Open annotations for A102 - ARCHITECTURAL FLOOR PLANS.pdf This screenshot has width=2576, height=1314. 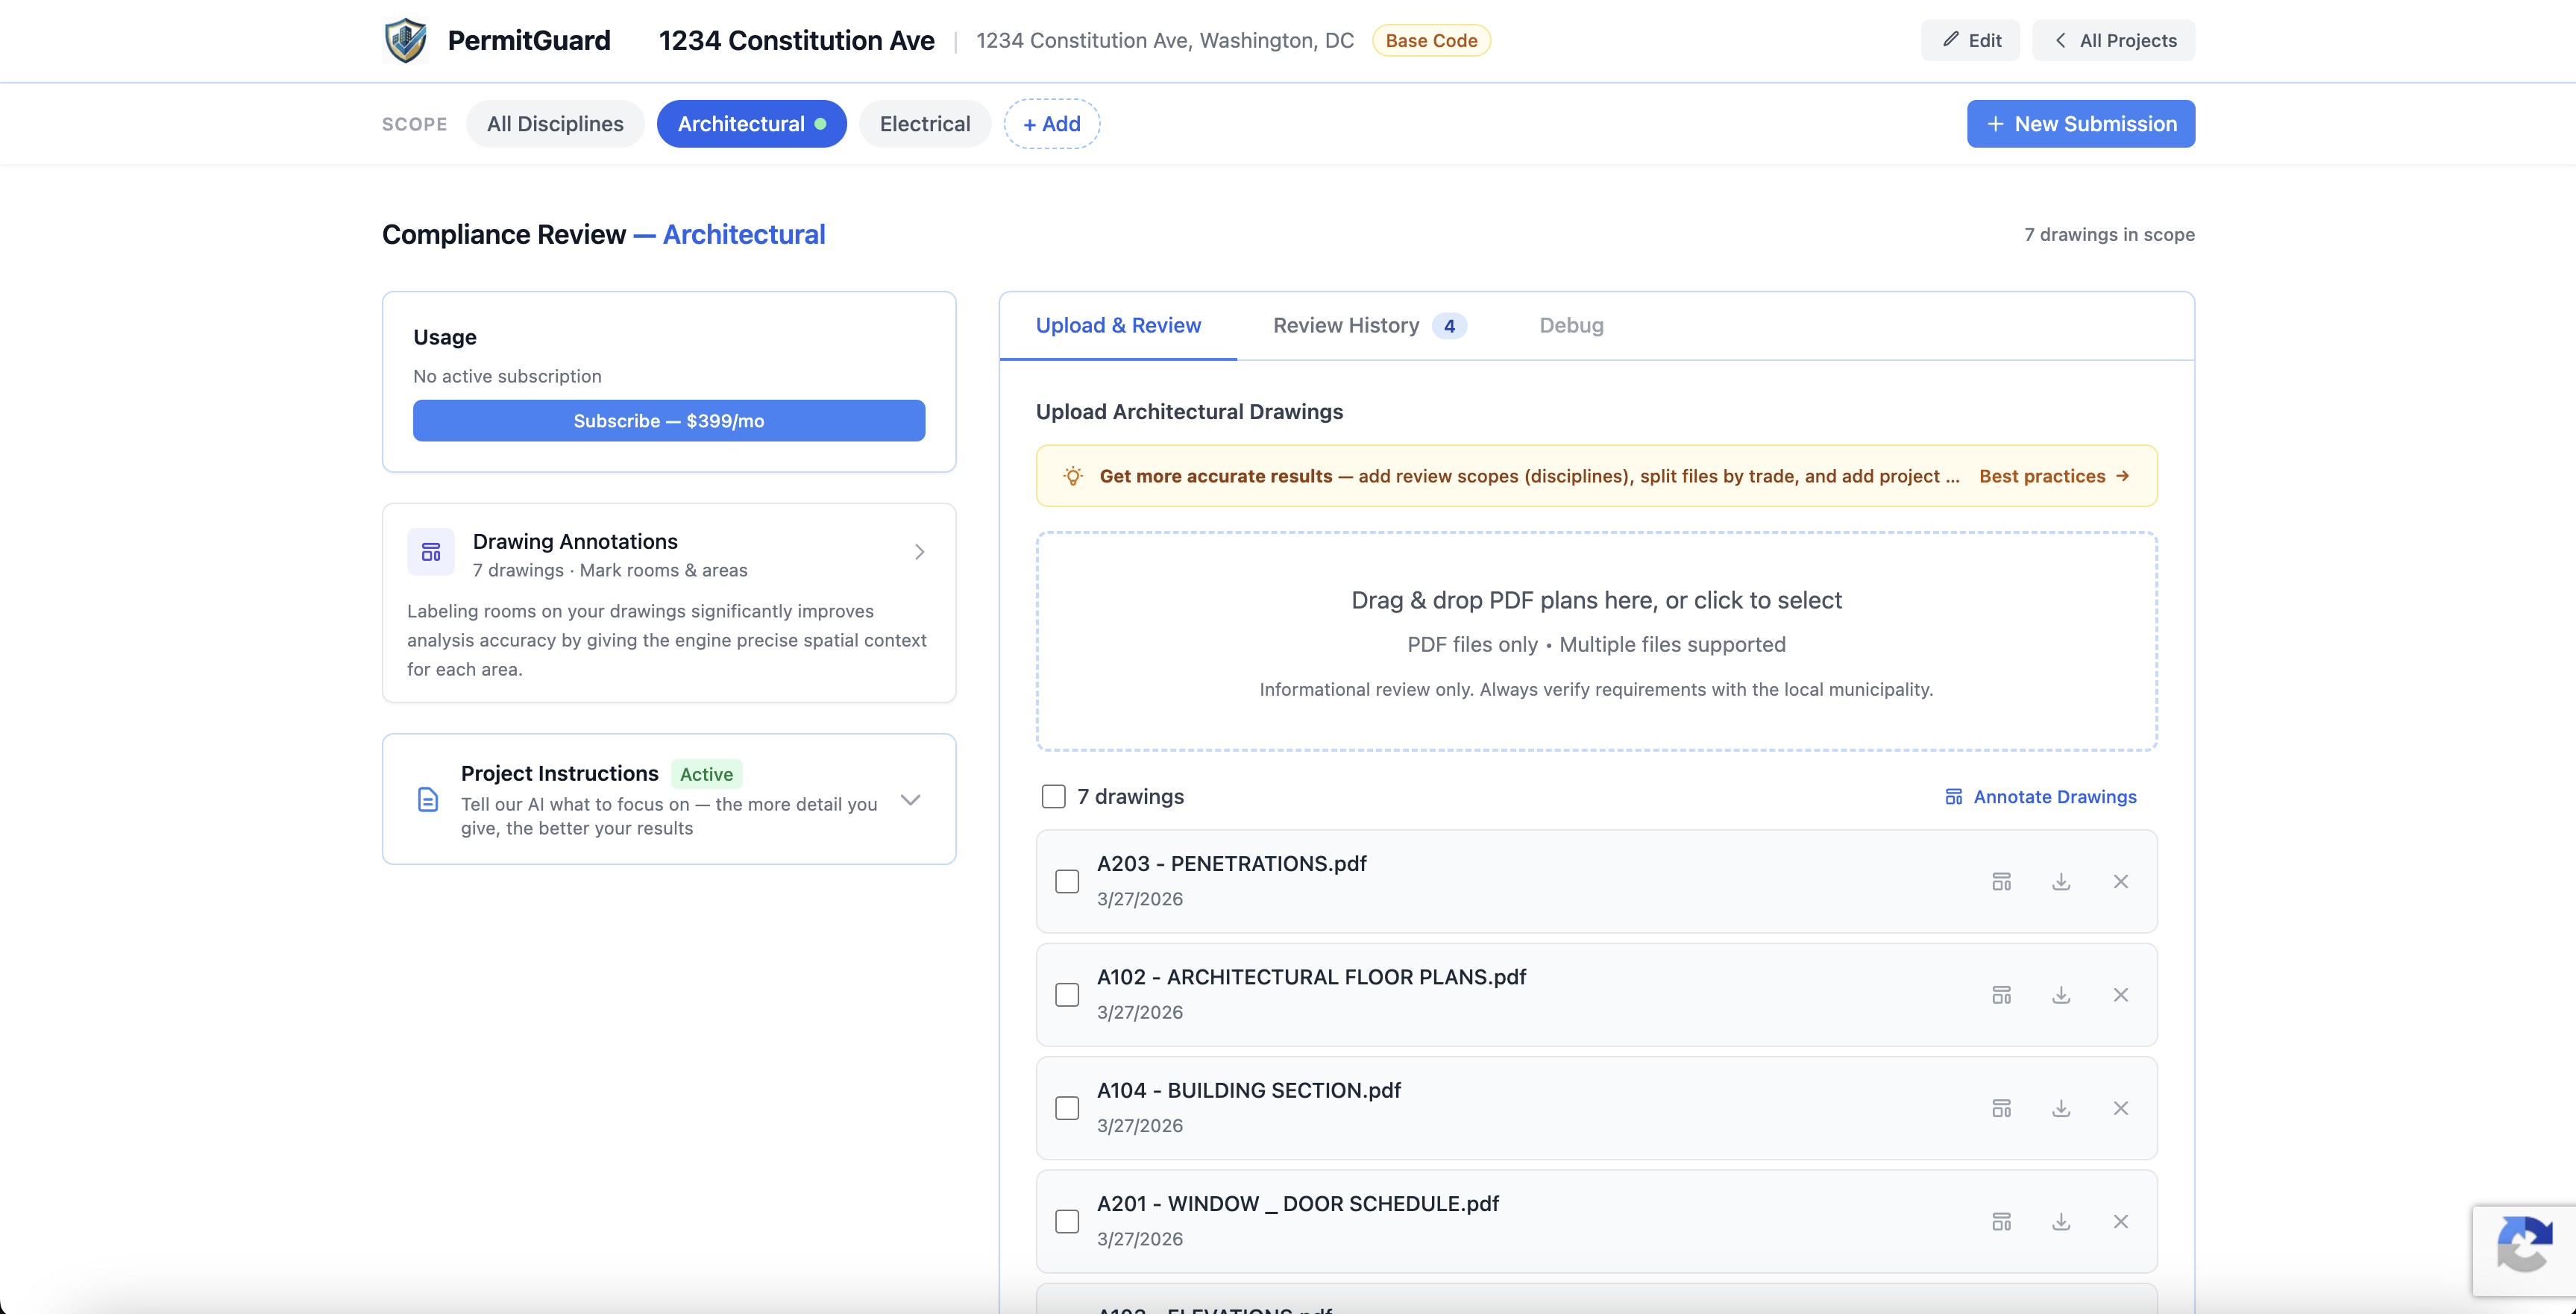click(x=2001, y=995)
